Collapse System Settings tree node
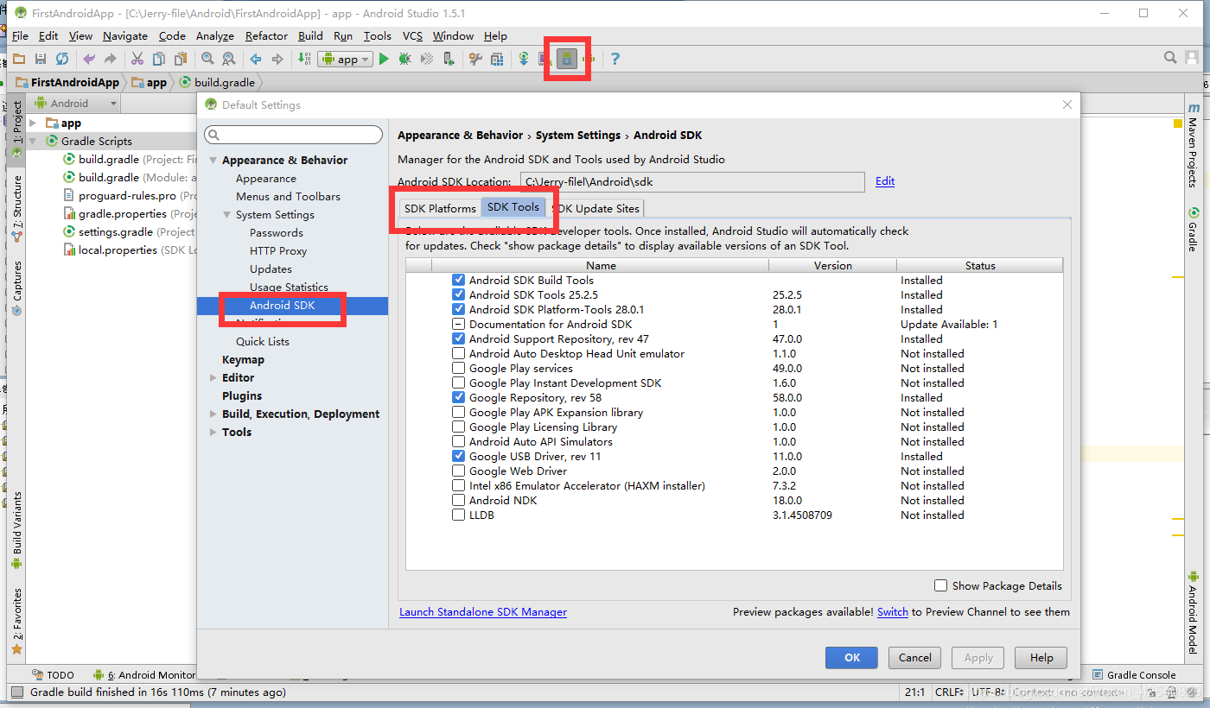The image size is (1210, 708). pos(227,215)
